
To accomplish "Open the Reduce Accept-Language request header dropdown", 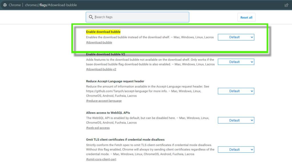I will click(236, 91).
